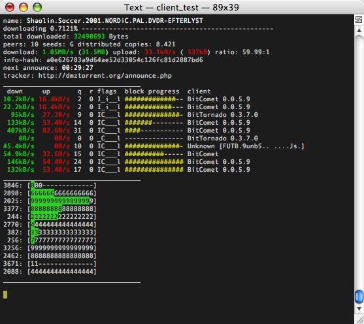The width and height of the screenshot is (364, 324).
Task: Minimize the terminal with the yellow button
Action: 24,7
